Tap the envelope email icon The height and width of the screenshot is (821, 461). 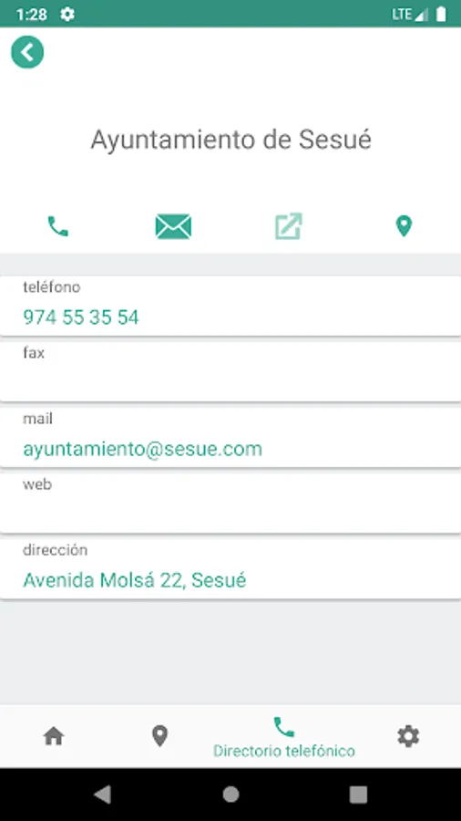pyautogui.click(x=173, y=227)
